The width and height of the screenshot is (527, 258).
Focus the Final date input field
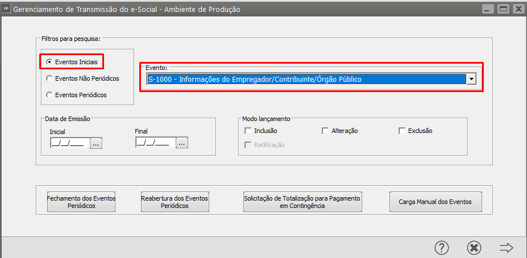(x=156, y=143)
